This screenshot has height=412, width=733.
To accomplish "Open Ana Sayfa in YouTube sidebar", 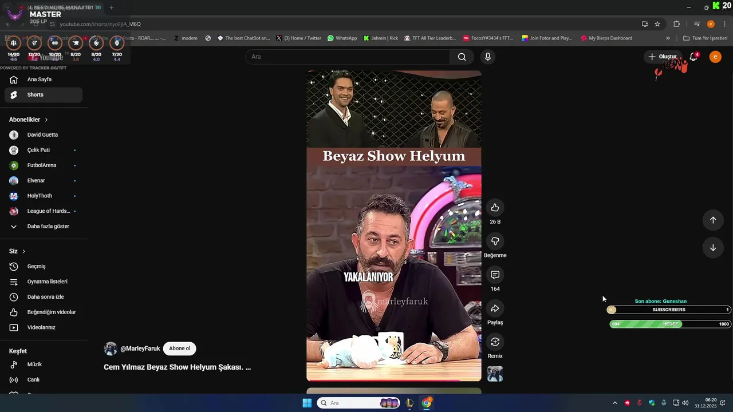I will click(44, 80).
